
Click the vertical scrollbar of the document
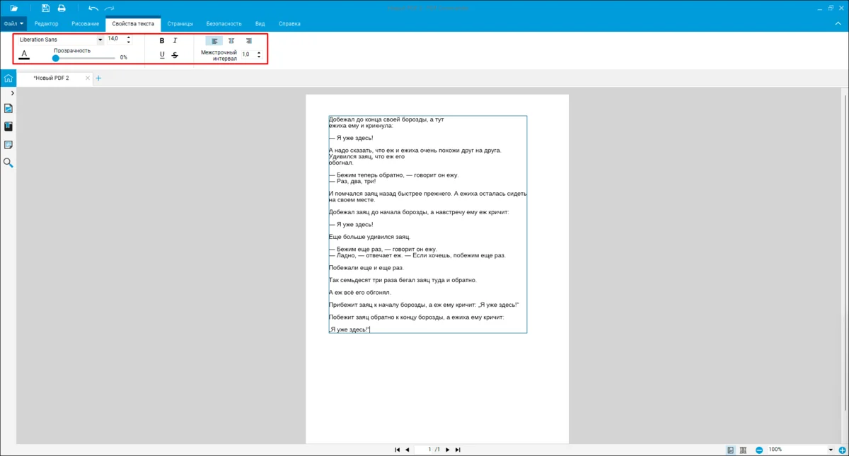[845, 251]
